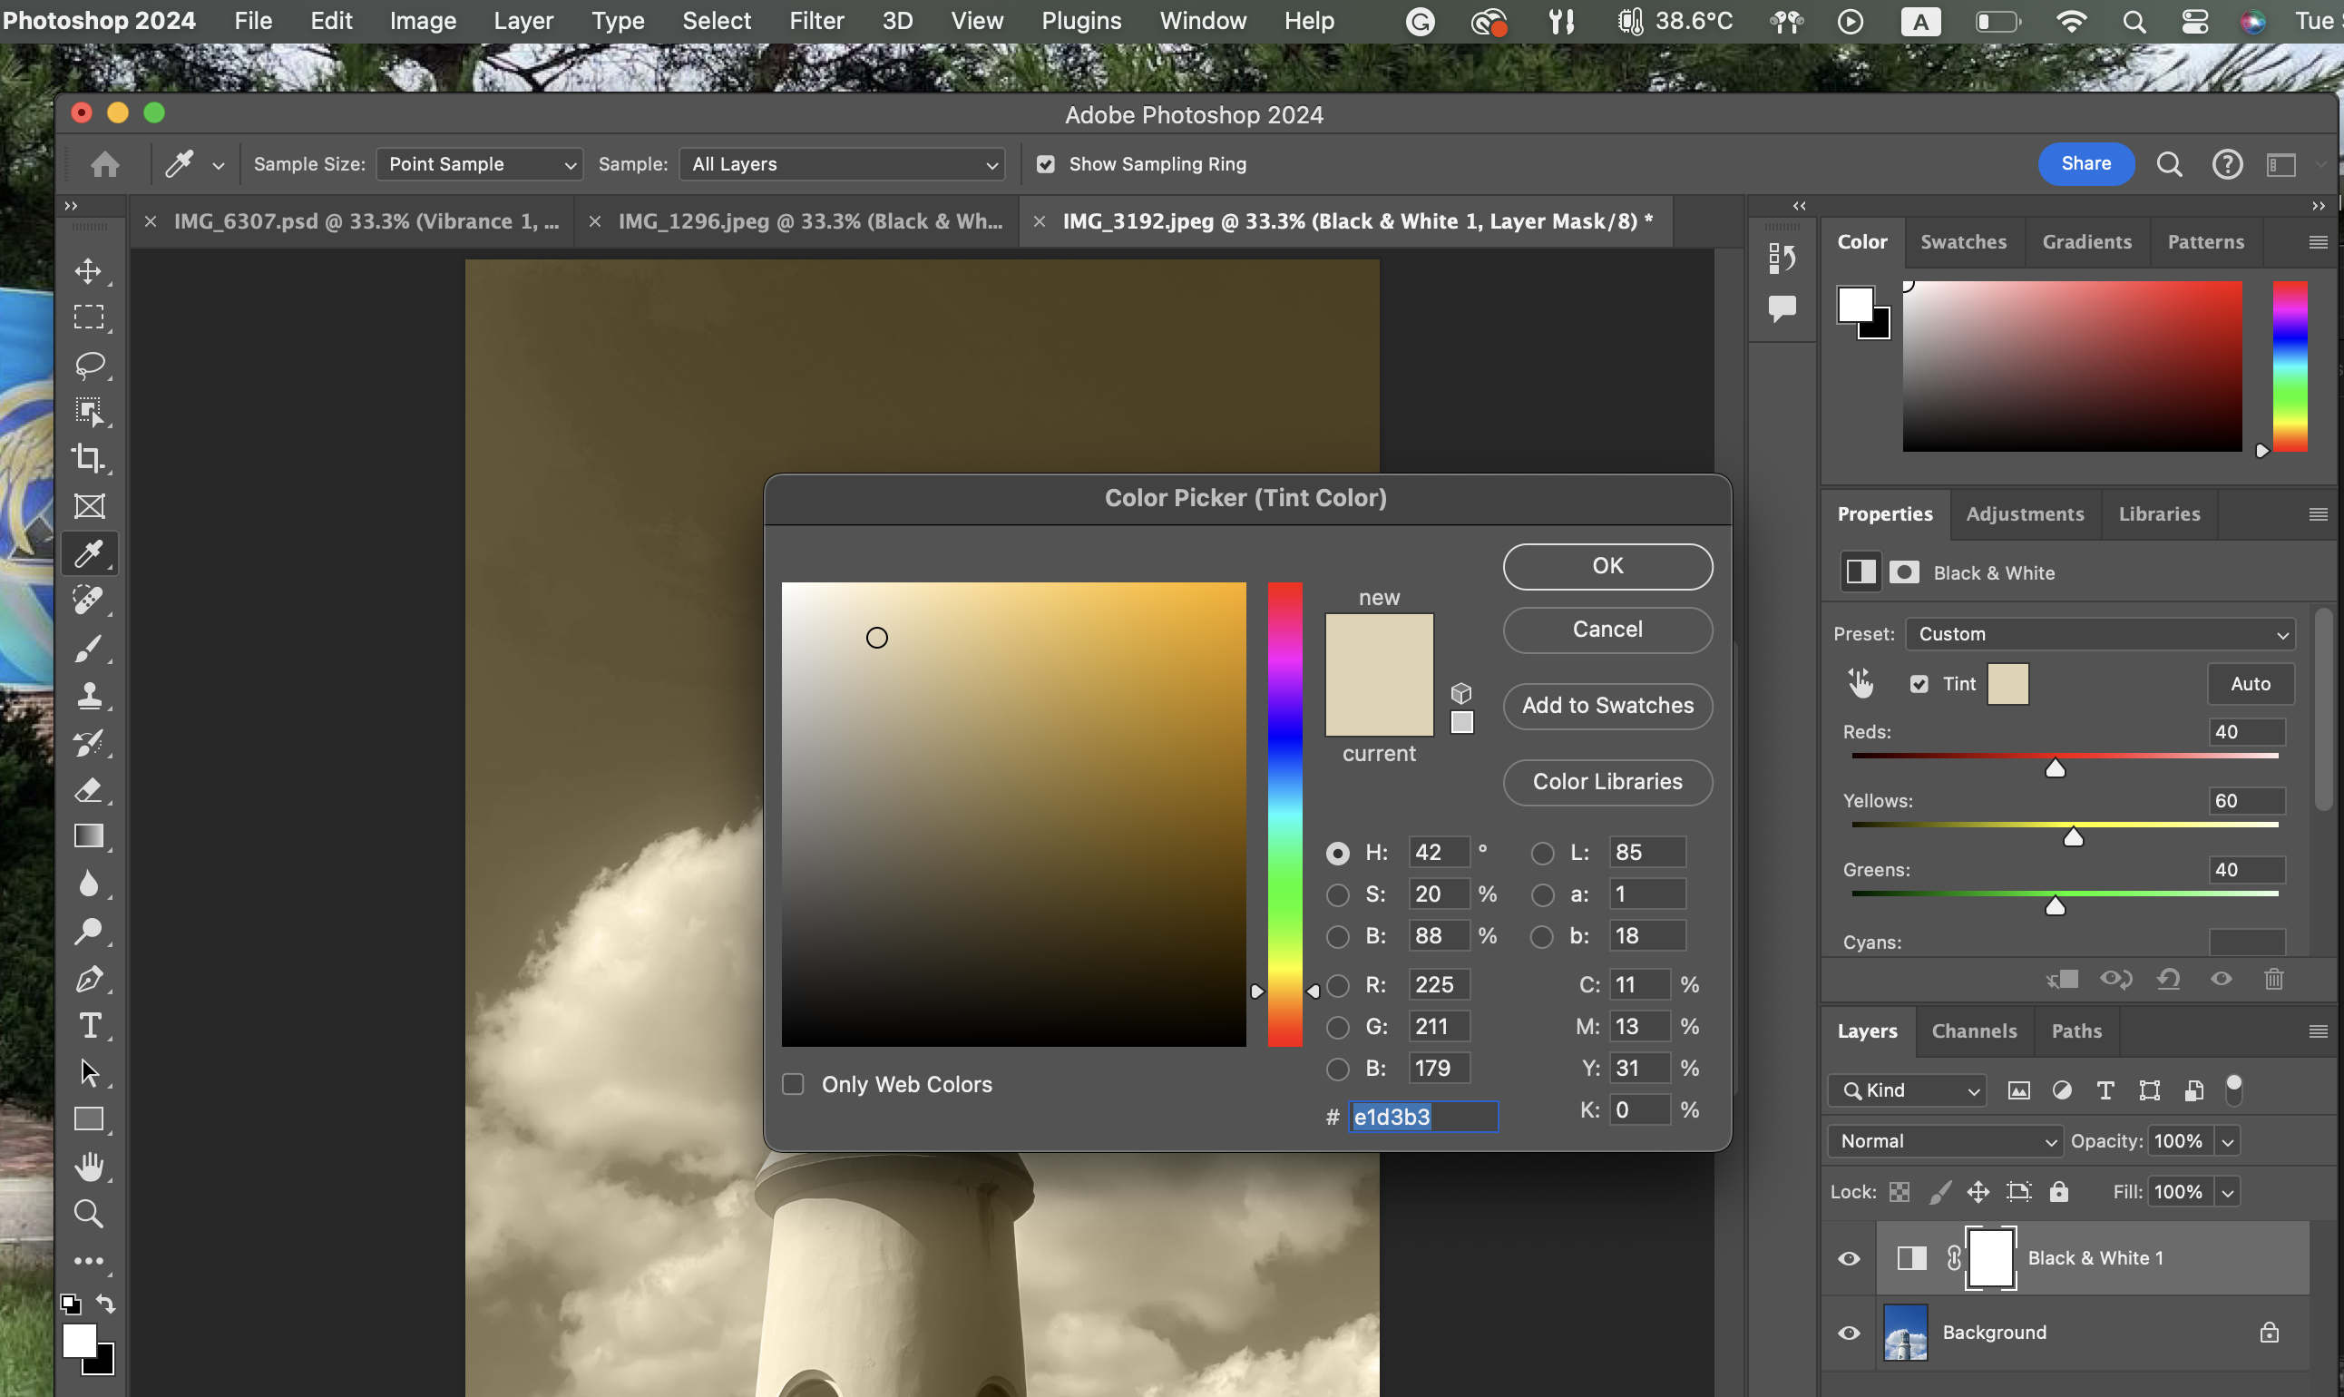Select the Zoom tool in toolbar
Viewport: 2344px width, 1397px height.
(89, 1214)
